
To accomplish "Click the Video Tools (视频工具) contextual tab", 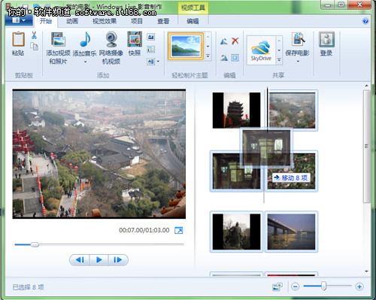I will pos(193,8).
